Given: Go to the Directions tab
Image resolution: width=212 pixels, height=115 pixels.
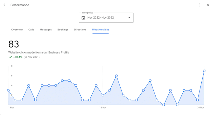Looking at the screenshot, I should click(80, 30).
